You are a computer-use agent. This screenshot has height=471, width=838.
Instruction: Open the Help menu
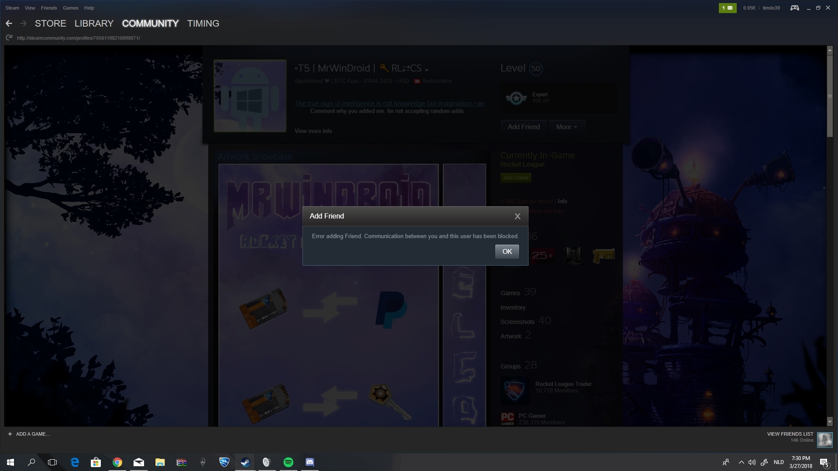pyautogui.click(x=89, y=8)
